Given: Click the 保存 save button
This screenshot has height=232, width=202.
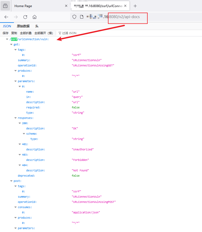Looking at the screenshot, I should click(x=6, y=33).
